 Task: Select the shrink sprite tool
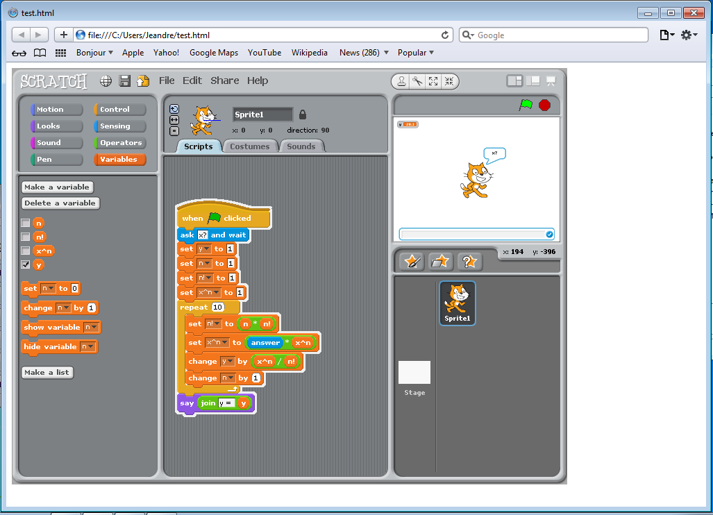[x=449, y=81]
